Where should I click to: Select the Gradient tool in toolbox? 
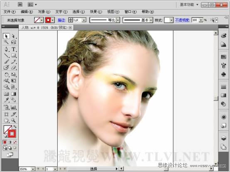coord(14,94)
